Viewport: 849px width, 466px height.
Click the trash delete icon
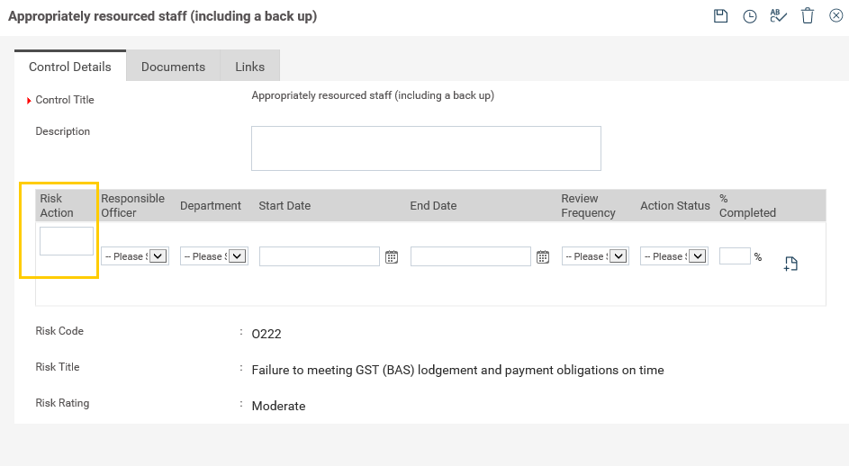808,16
